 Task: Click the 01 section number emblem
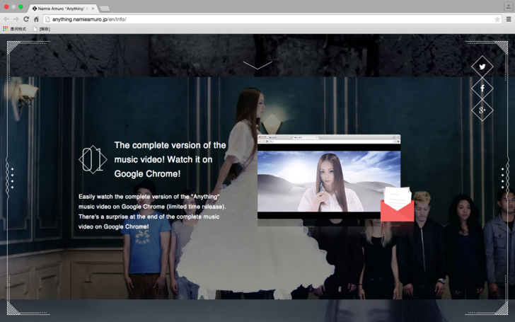click(92, 159)
